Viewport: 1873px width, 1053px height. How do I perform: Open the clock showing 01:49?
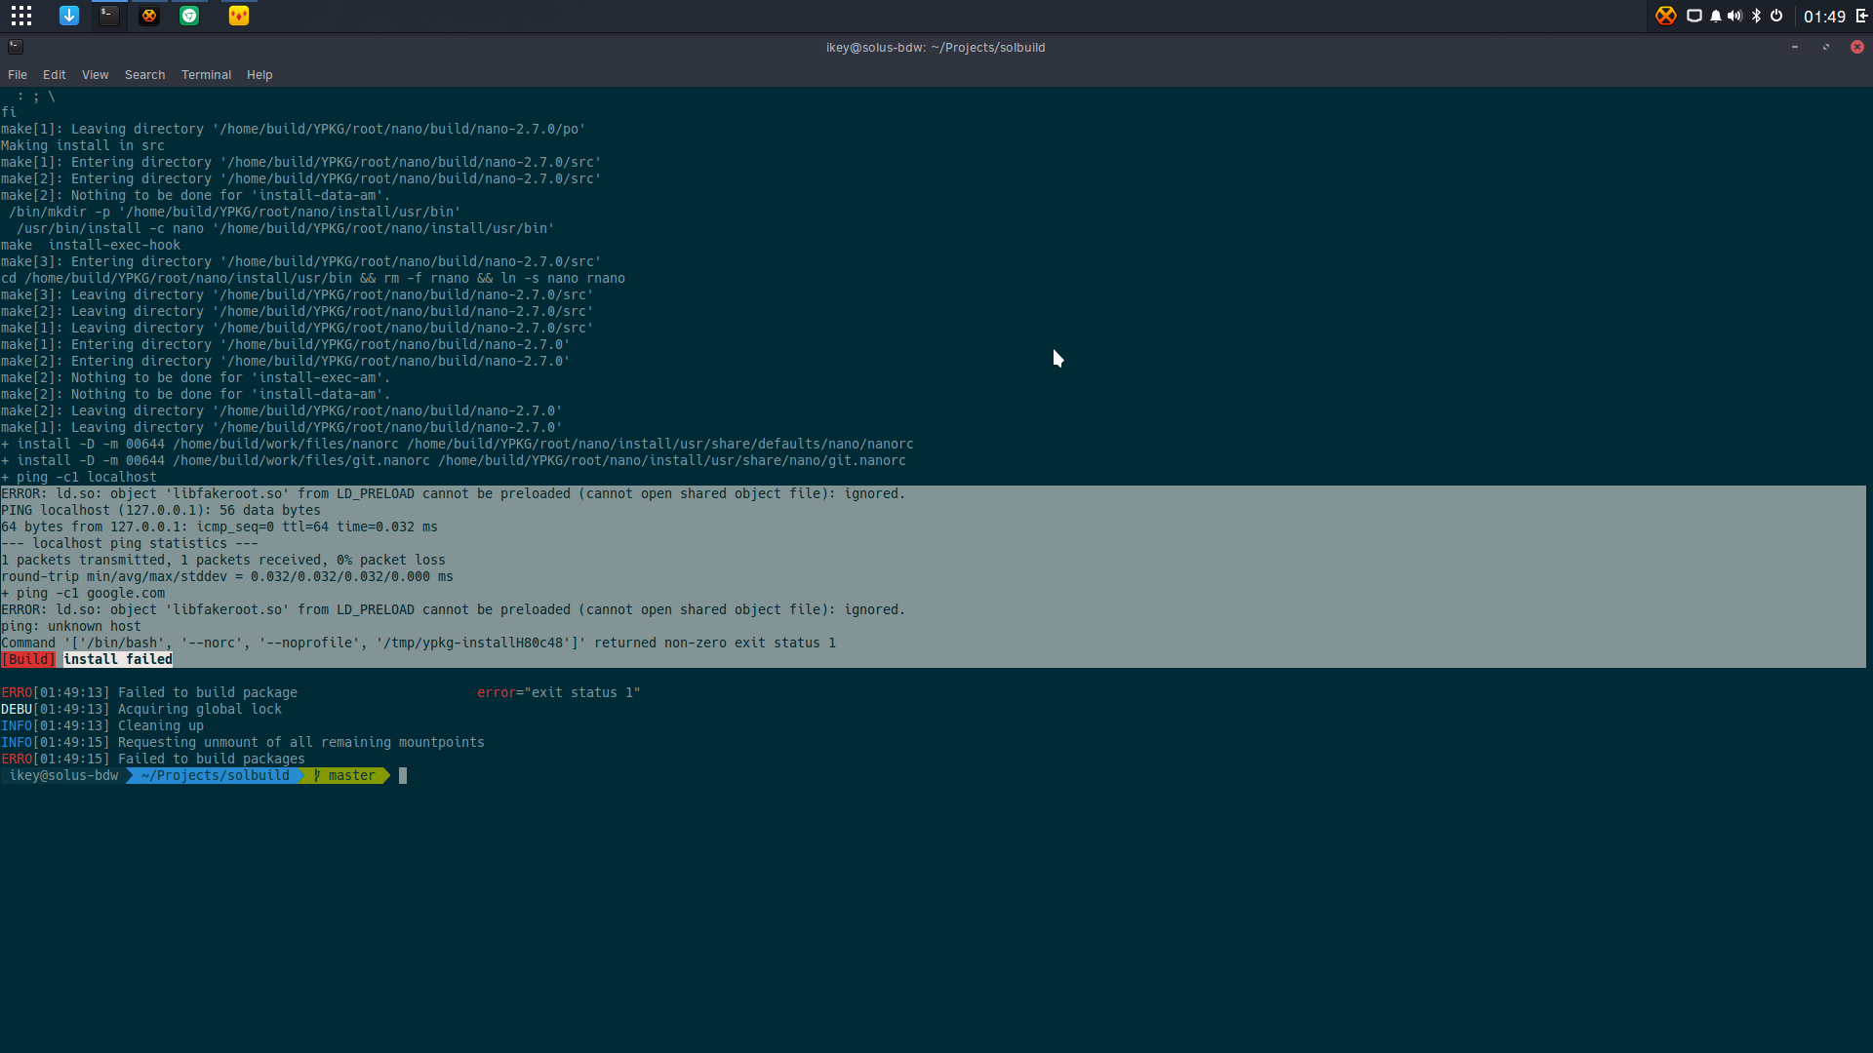pos(1824,17)
